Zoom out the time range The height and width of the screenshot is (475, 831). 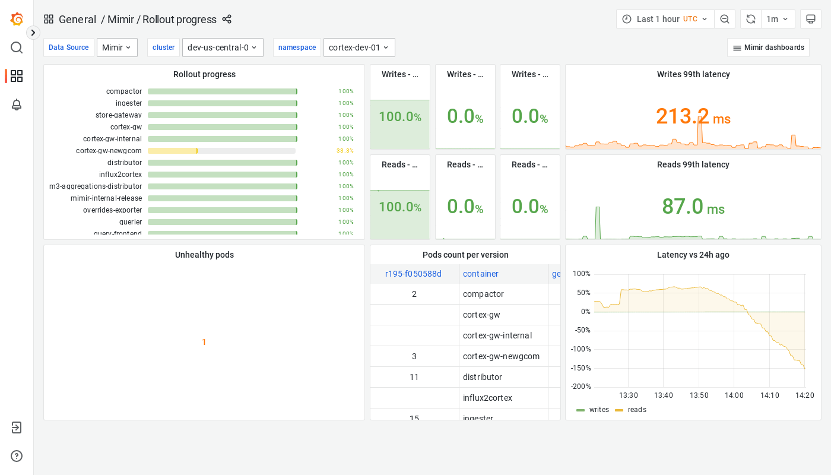[x=725, y=18]
